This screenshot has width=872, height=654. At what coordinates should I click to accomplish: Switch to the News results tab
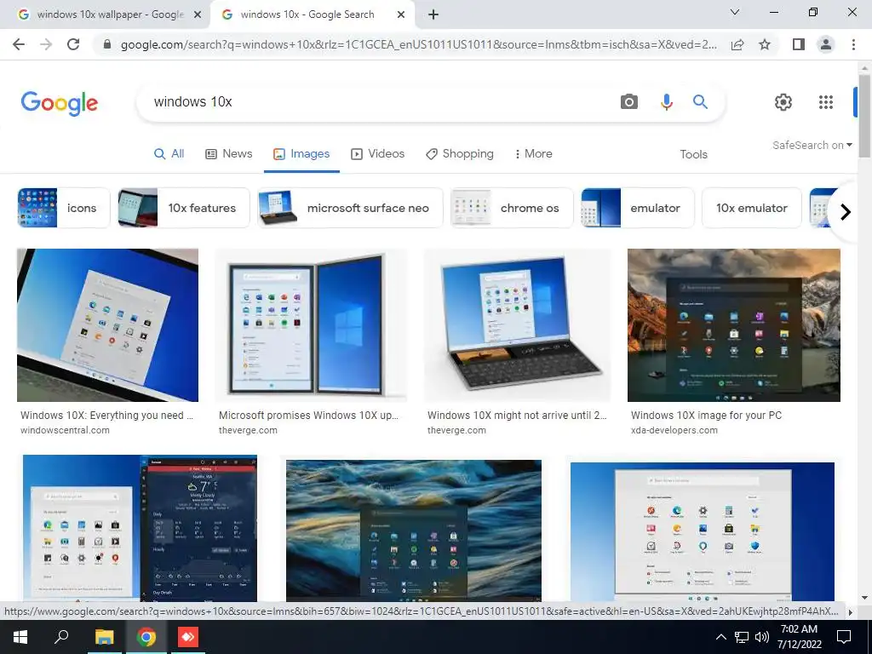point(229,154)
